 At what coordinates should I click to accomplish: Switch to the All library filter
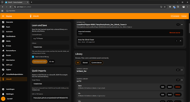78,63
